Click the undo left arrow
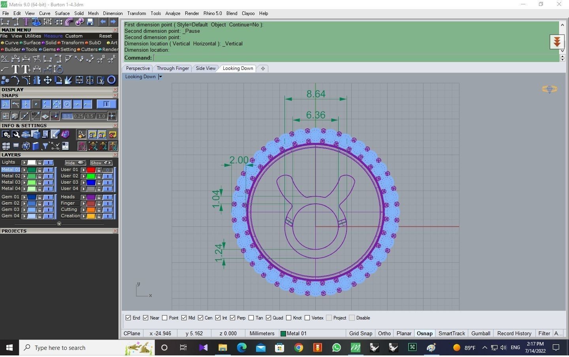The image size is (569, 357). (103, 22)
